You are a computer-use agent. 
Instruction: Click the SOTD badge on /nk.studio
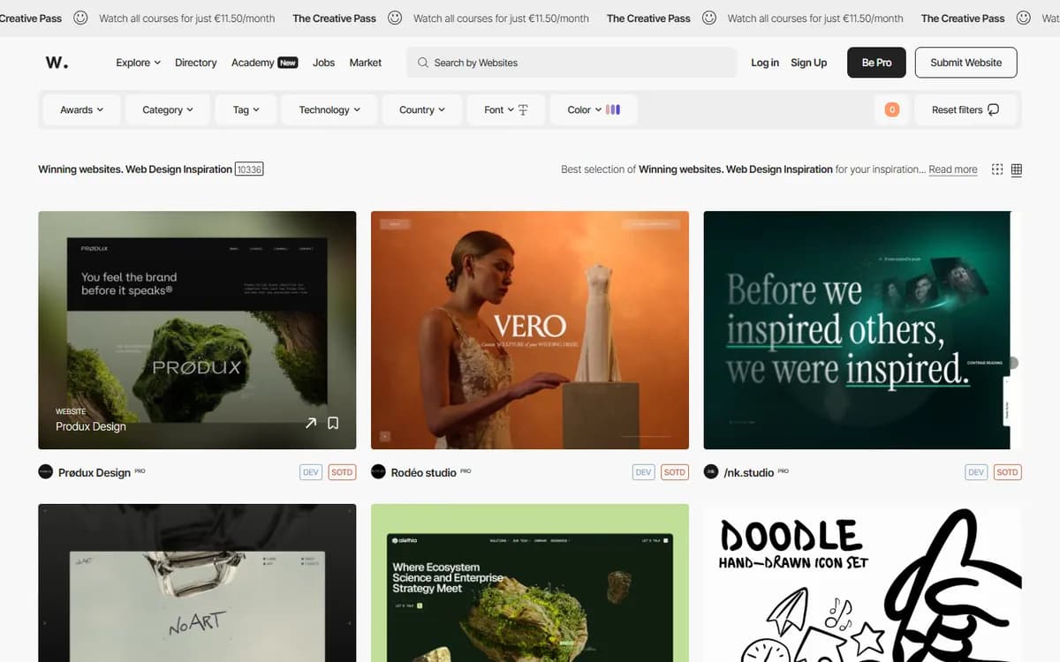pyautogui.click(x=1007, y=472)
